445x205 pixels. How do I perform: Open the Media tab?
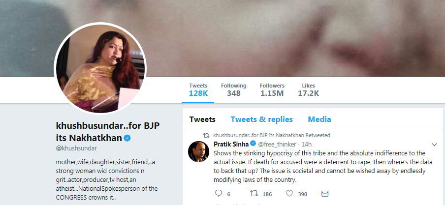coord(319,119)
